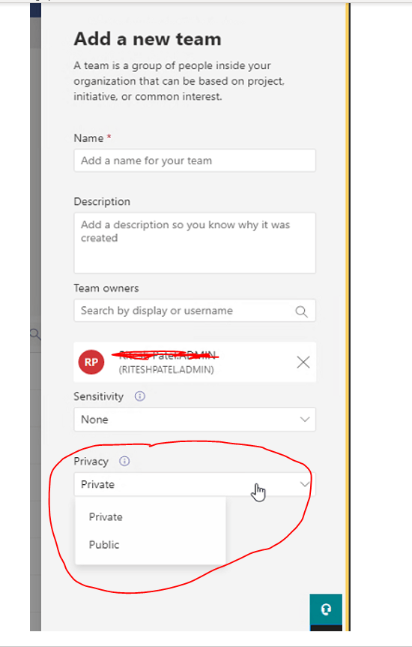The height and width of the screenshot is (647, 412).
Task: Click the Sensitivity dropdown chevron
Action: (305, 420)
